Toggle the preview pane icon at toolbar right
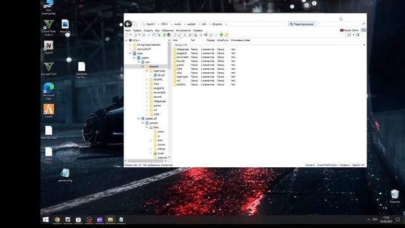The width and height of the screenshot is (405, 228). [x=358, y=35]
